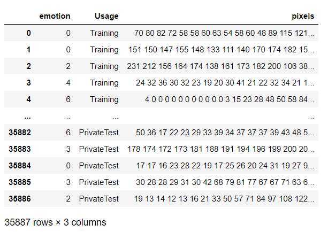The height and width of the screenshot is (232, 328).
Task: Click the Training cell in row 4
Action: click(104, 99)
